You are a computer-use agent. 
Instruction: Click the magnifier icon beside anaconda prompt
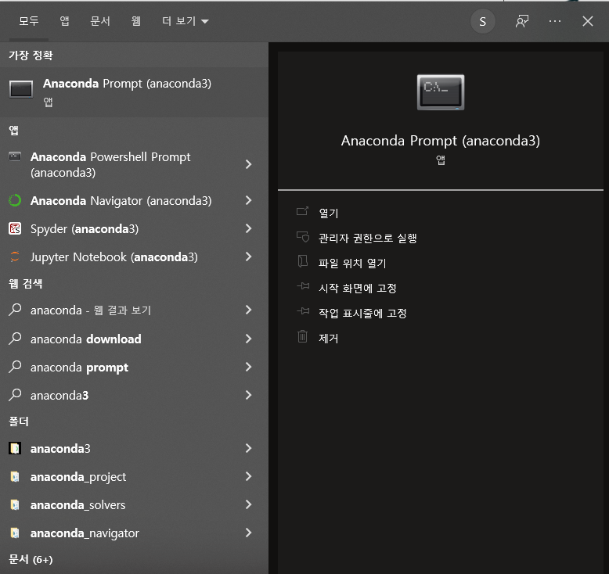[15, 367]
